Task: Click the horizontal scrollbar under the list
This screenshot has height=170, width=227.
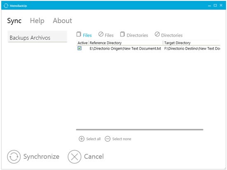Action: pyautogui.click(x=140, y=130)
